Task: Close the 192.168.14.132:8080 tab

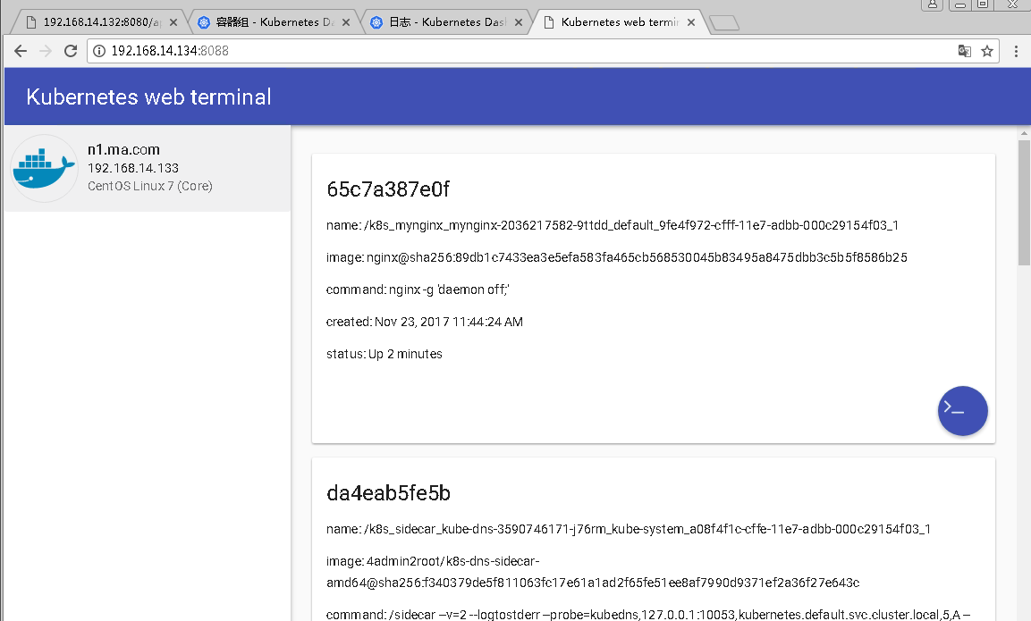Action: point(173,22)
